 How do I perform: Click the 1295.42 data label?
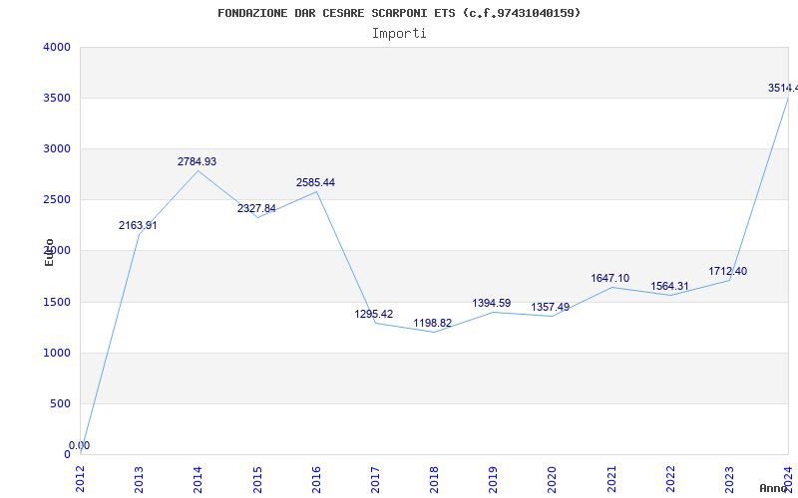click(x=374, y=314)
